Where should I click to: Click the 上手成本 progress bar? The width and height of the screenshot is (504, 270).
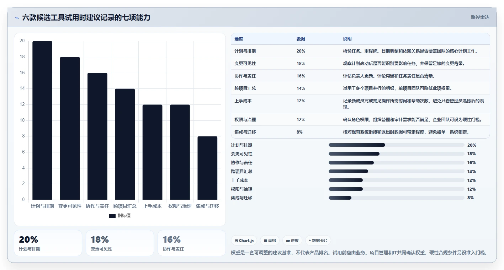coord(397,180)
